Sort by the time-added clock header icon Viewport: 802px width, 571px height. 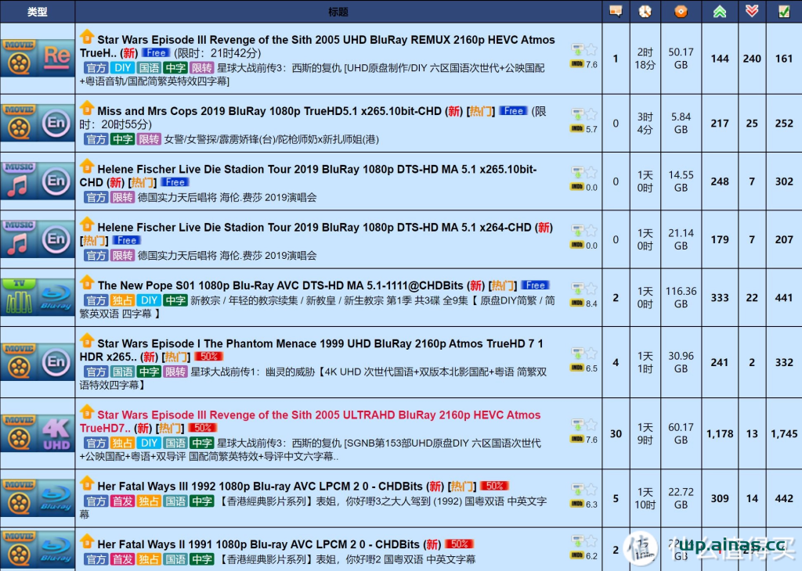[645, 11]
